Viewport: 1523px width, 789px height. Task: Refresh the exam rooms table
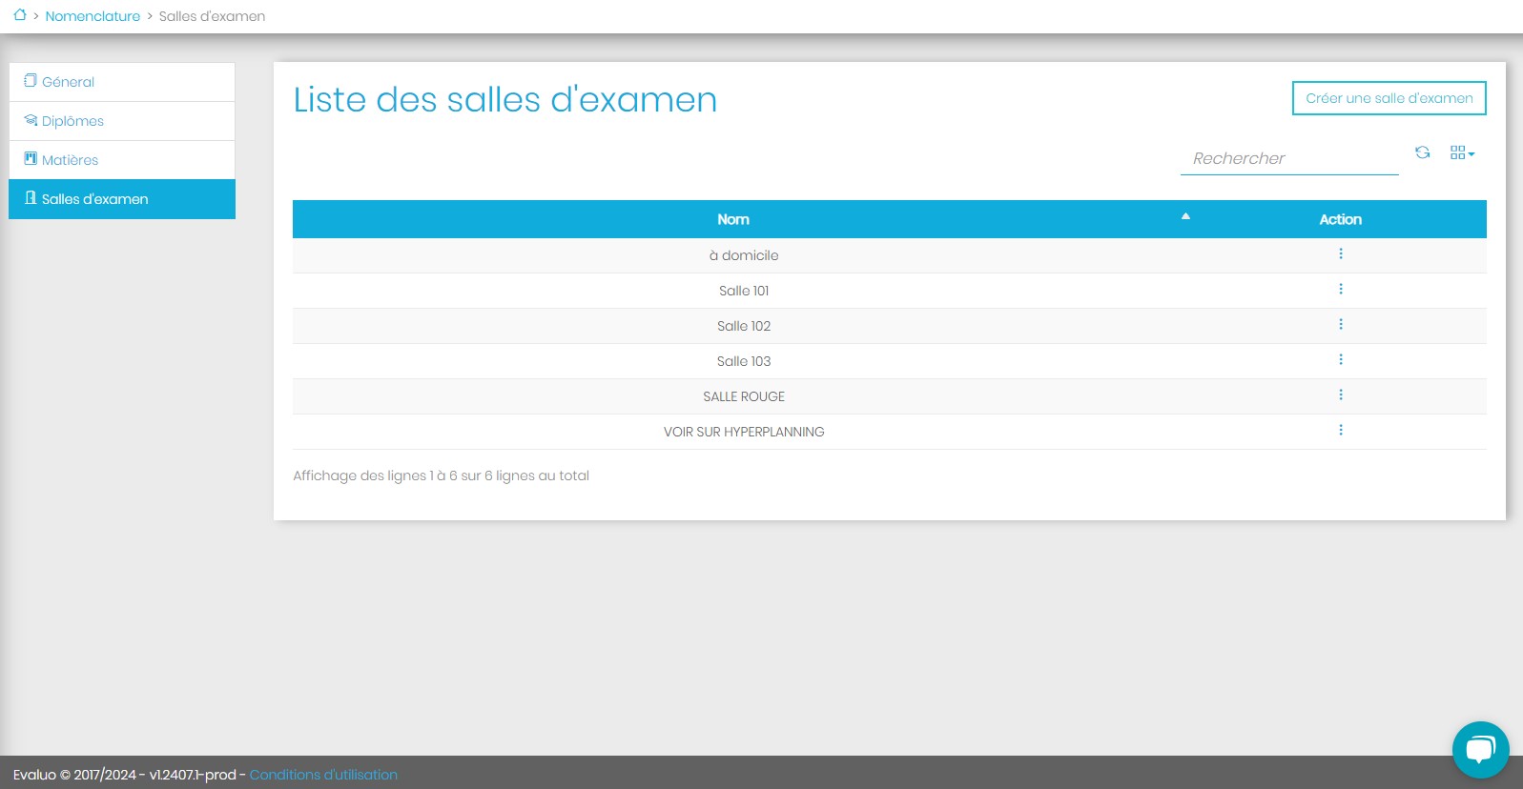pyautogui.click(x=1422, y=152)
